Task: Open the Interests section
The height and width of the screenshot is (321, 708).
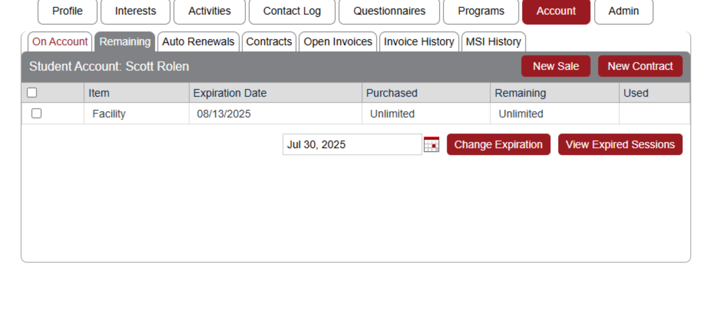Action: tap(135, 11)
